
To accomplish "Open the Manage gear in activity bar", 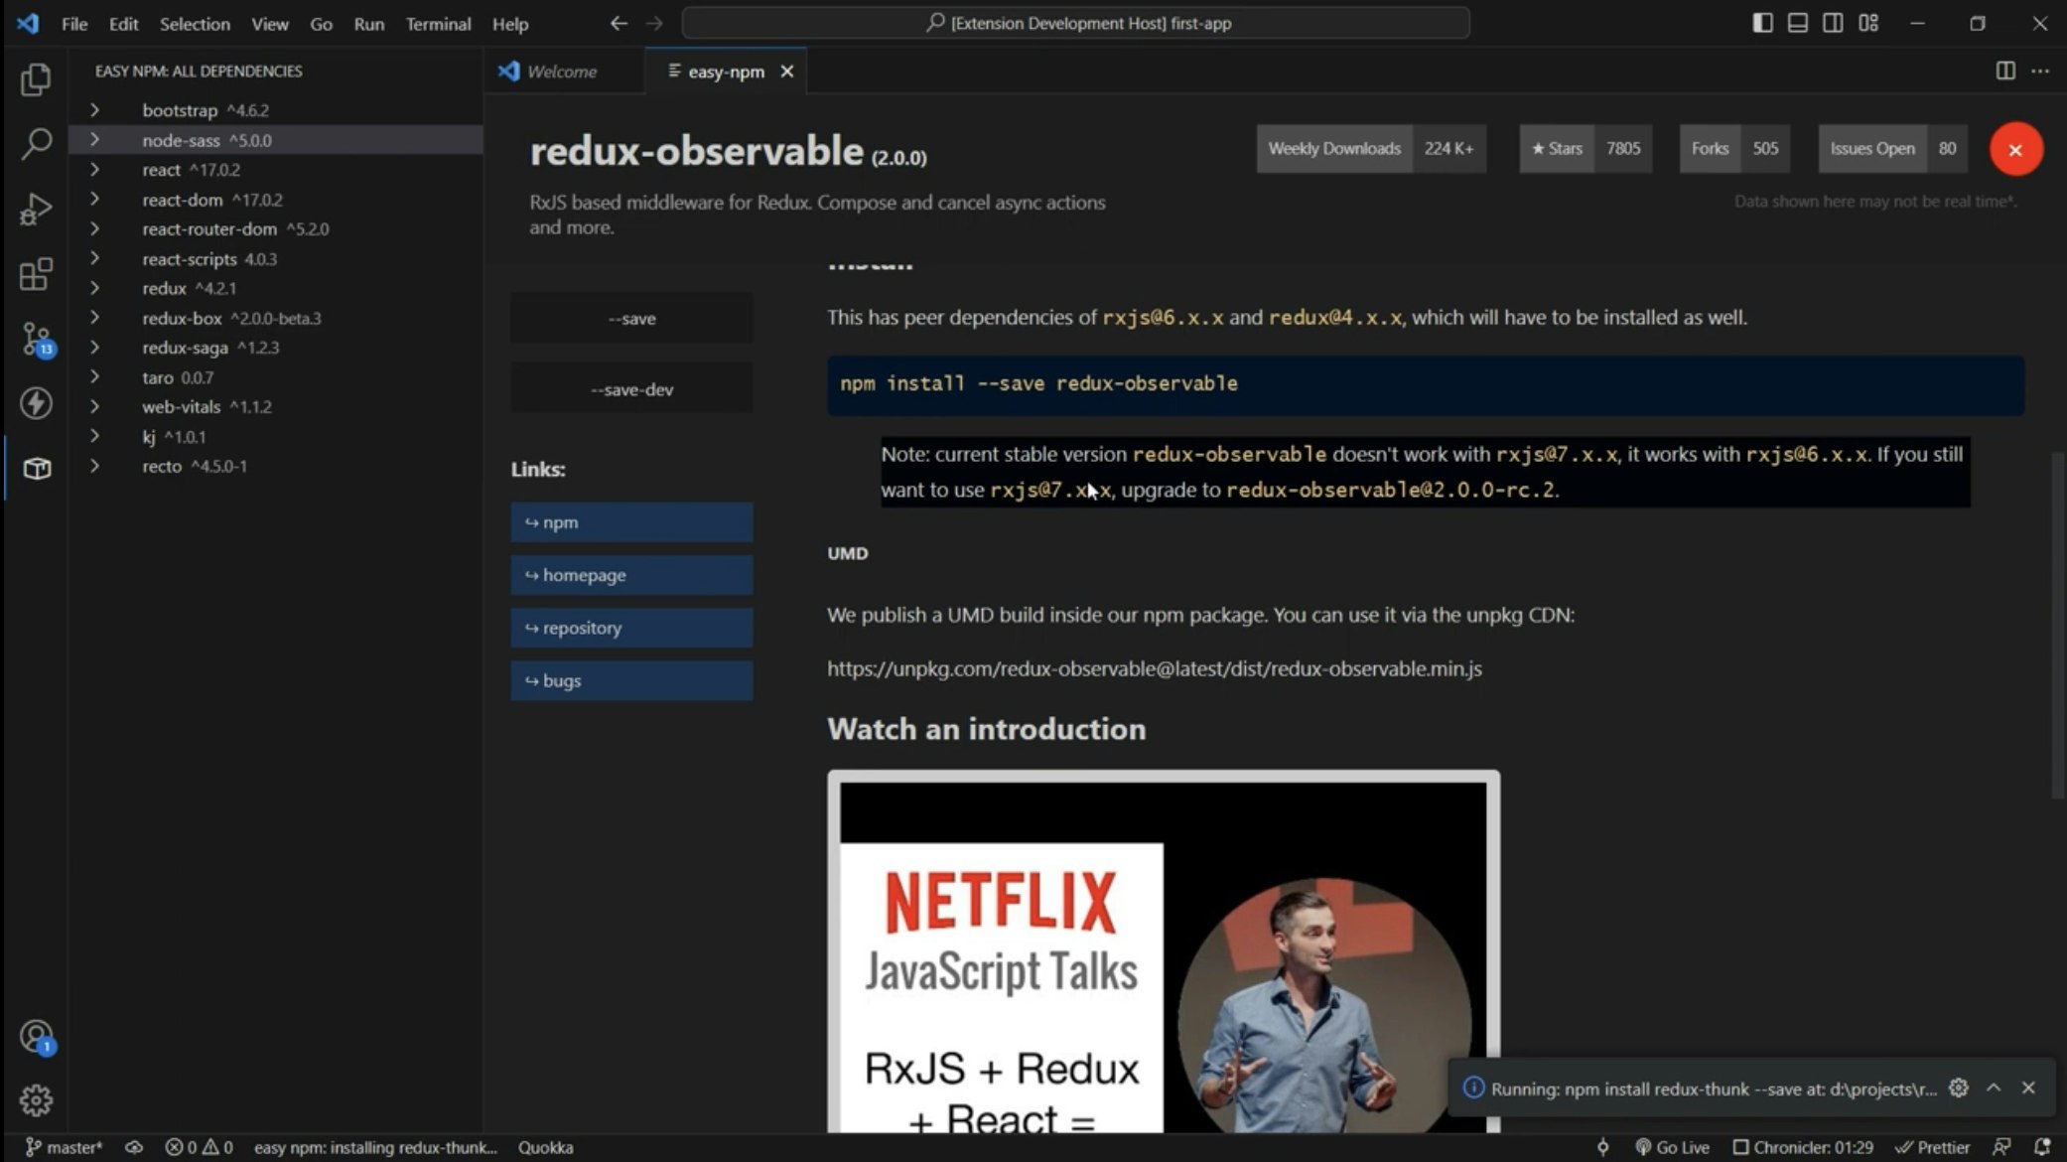I will coord(36,1100).
